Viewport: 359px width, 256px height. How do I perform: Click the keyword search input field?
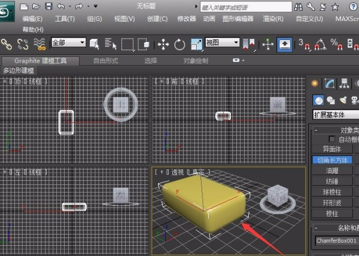click(x=246, y=7)
